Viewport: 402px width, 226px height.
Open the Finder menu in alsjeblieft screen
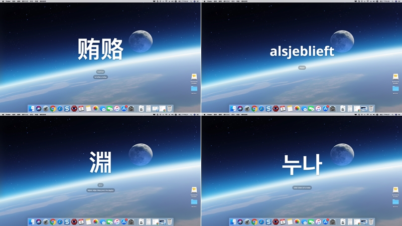coord(210,2)
